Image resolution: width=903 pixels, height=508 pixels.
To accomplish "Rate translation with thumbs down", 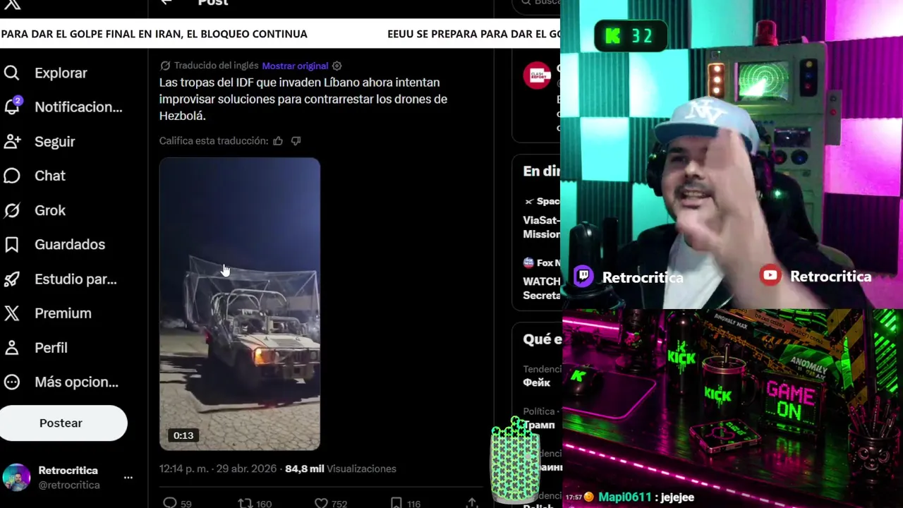I will coord(296,140).
